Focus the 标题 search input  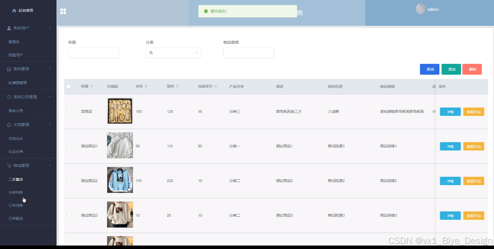click(x=94, y=53)
